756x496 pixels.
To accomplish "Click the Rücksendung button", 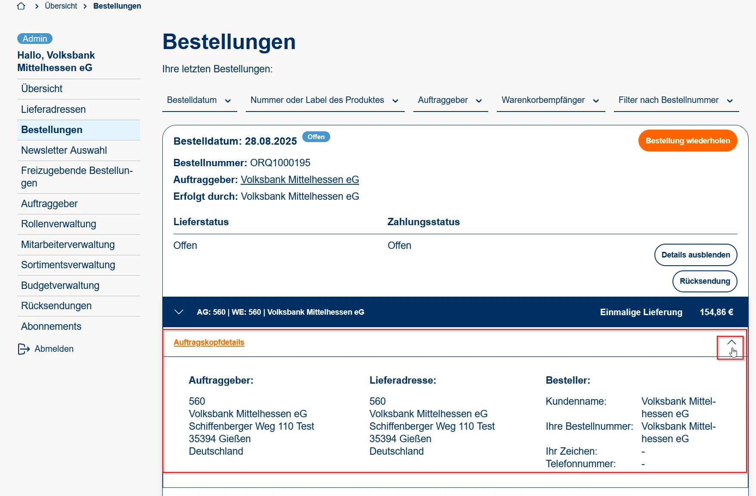I will pos(704,281).
